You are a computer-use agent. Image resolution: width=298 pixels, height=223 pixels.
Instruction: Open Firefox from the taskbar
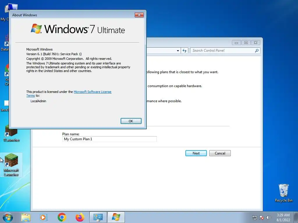pos(80,217)
